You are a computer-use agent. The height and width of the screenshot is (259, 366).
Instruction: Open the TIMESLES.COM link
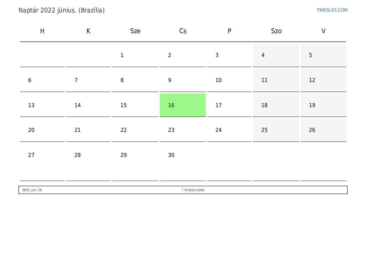(x=332, y=10)
